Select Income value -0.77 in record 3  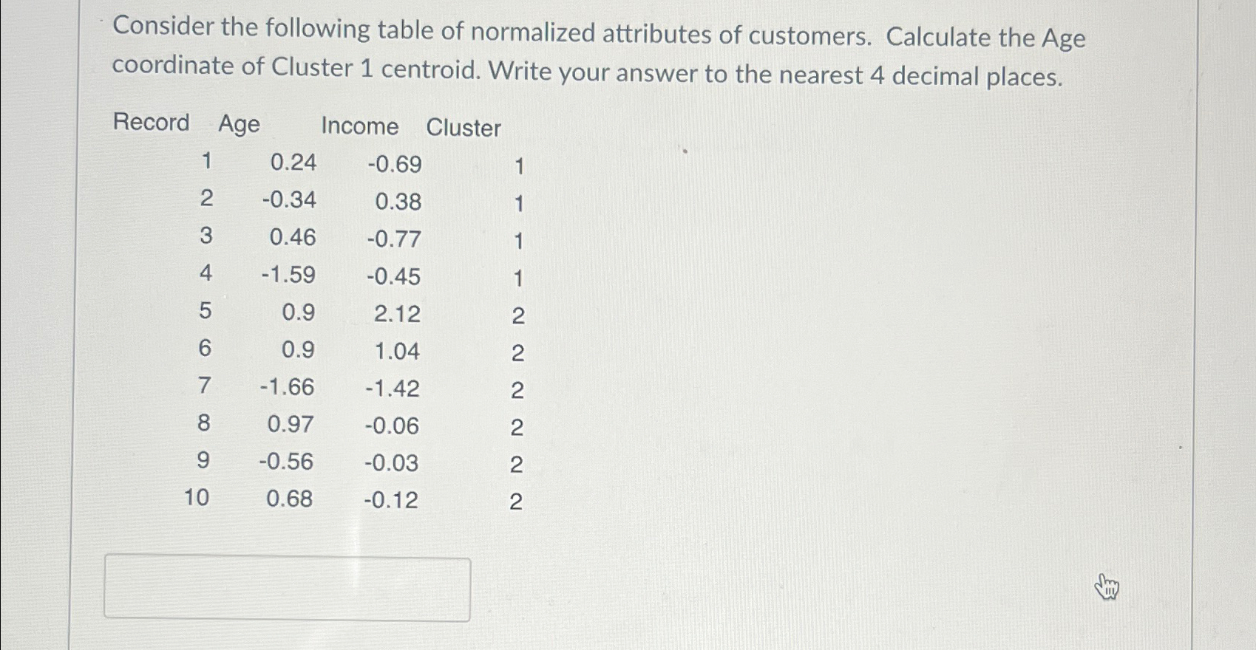394,239
